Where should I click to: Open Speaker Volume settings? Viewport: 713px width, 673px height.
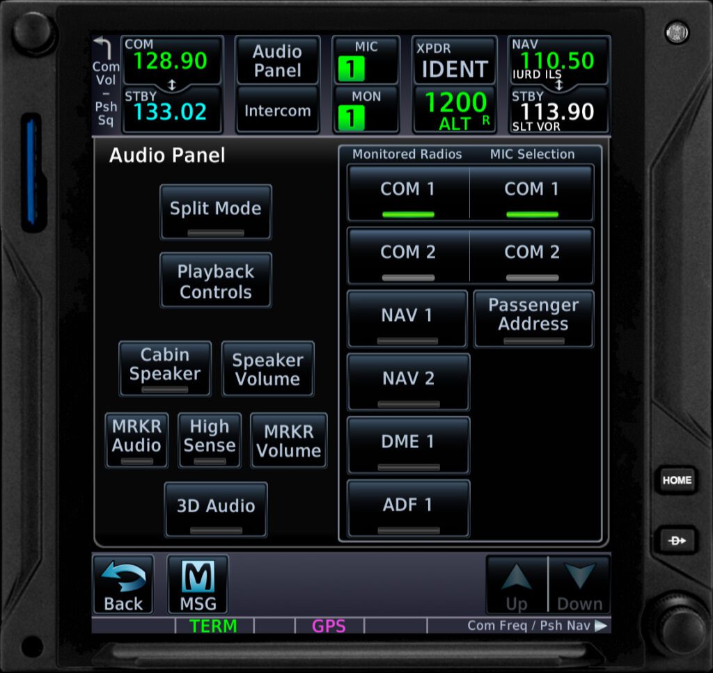267,369
